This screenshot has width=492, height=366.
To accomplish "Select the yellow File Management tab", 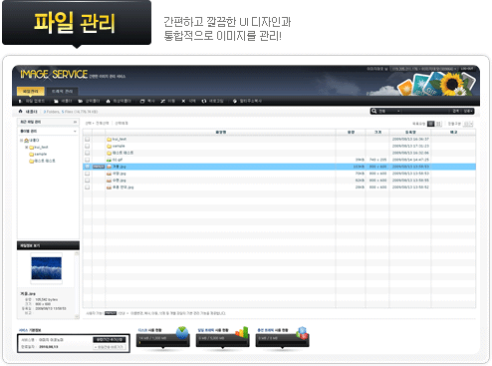I will (x=31, y=91).
